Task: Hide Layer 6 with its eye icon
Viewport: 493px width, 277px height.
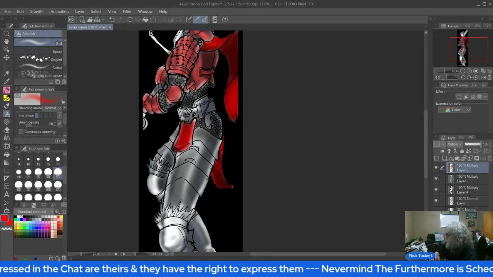Action: 436,168
